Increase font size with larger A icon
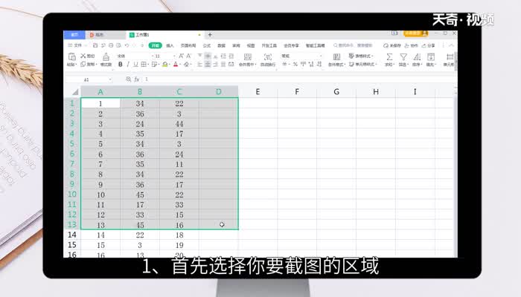This screenshot has width=521, height=297. click(181, 56)
